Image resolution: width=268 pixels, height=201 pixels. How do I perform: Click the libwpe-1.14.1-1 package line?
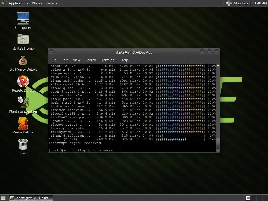coord(133,125)
